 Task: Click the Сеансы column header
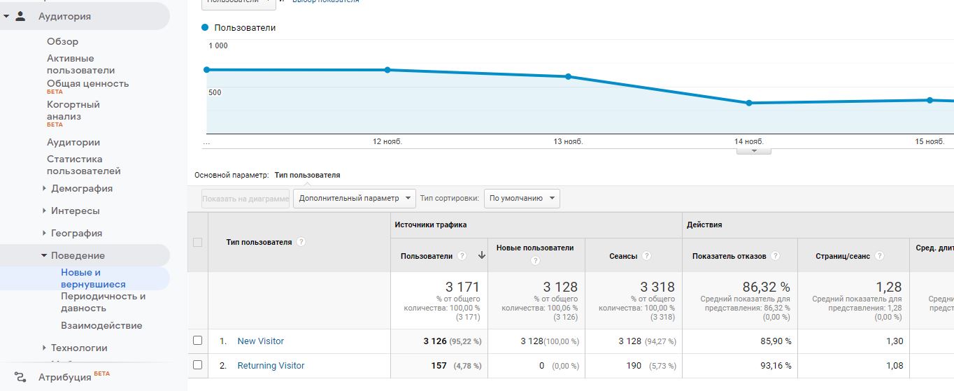[x=623, y=256]
